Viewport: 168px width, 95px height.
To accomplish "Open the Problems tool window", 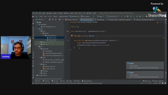I will coord(46,81).
